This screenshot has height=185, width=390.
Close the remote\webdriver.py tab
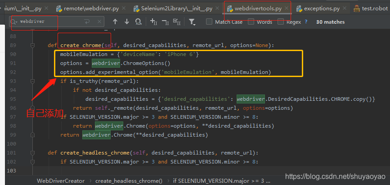(x=124, y=9)
